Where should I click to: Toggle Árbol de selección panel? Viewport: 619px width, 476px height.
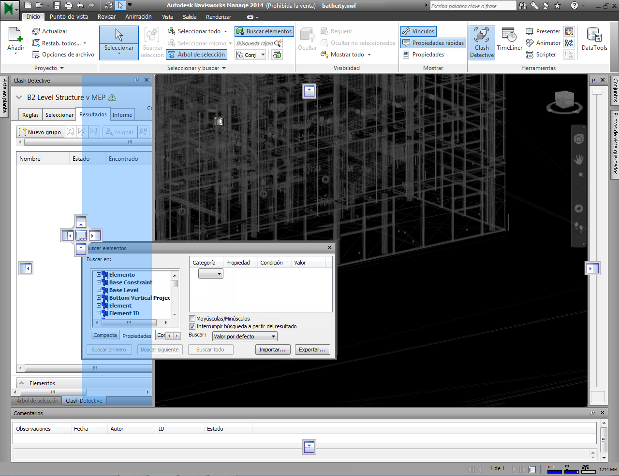196,55
